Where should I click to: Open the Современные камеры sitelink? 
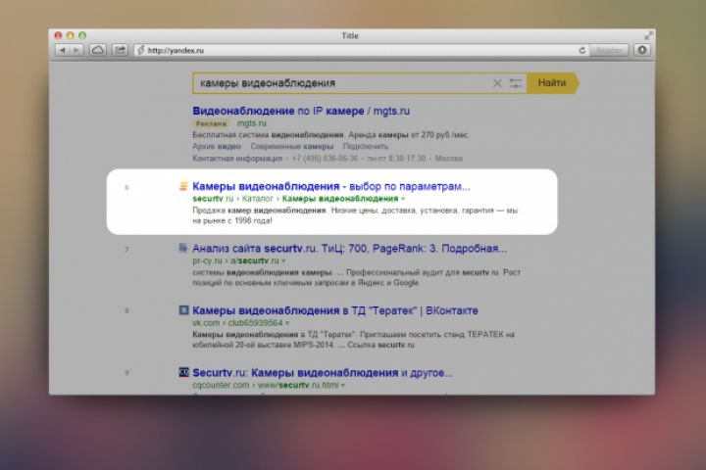tap(292, 146)
